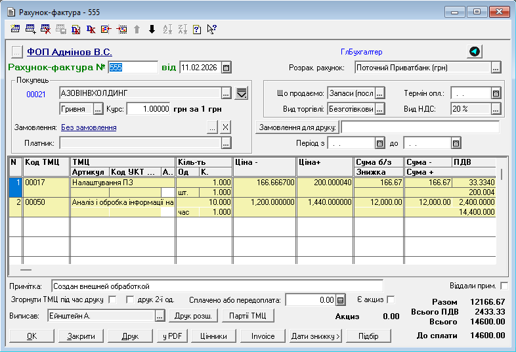Click the move row down arrow
Screen dimensions: 516x352
pos(152,29)
